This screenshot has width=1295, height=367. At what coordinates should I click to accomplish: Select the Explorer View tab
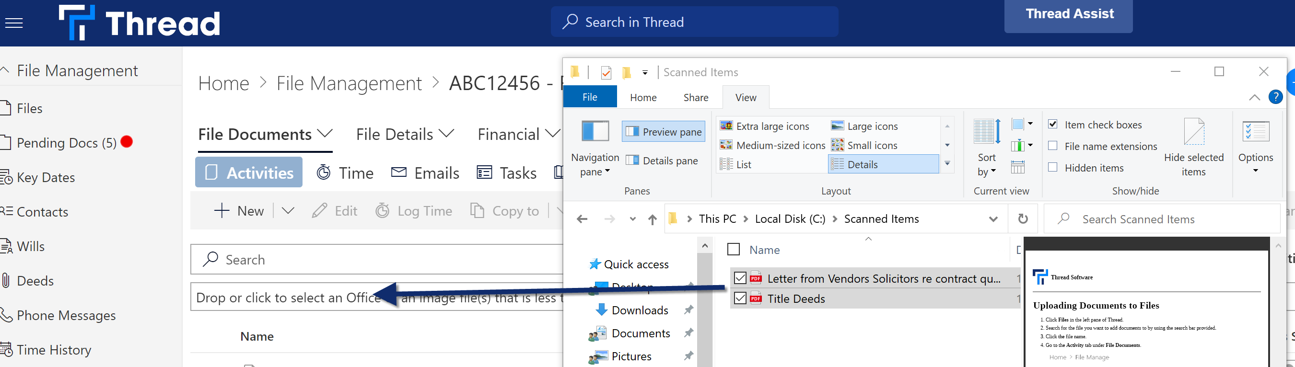coord(746,97)
